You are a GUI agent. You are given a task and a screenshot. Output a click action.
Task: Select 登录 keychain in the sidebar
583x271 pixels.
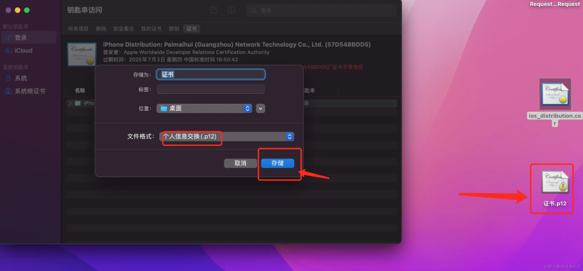tap(21, 37)
